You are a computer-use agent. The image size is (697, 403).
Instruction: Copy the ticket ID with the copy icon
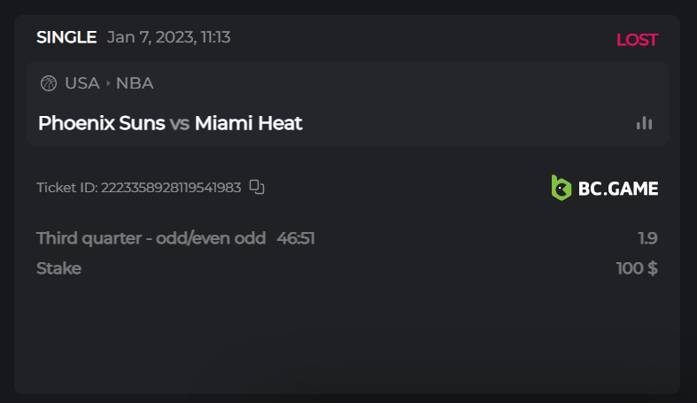coord(257,187)
